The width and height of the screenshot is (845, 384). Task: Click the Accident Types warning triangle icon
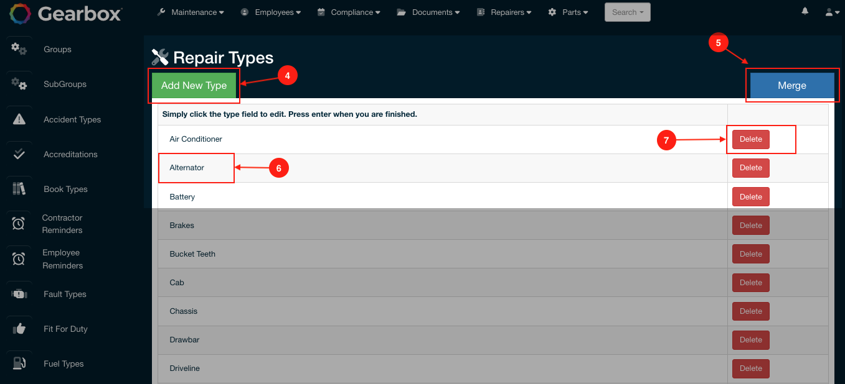tap(19, 119)
